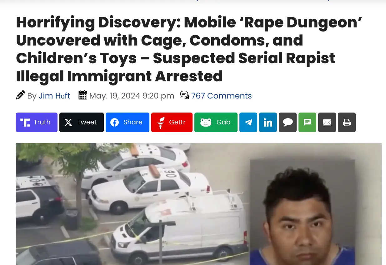The width and height of the screenshot is (386, 265).
Task: Open the 767 Comments link
Action: (x=221, y=96)
